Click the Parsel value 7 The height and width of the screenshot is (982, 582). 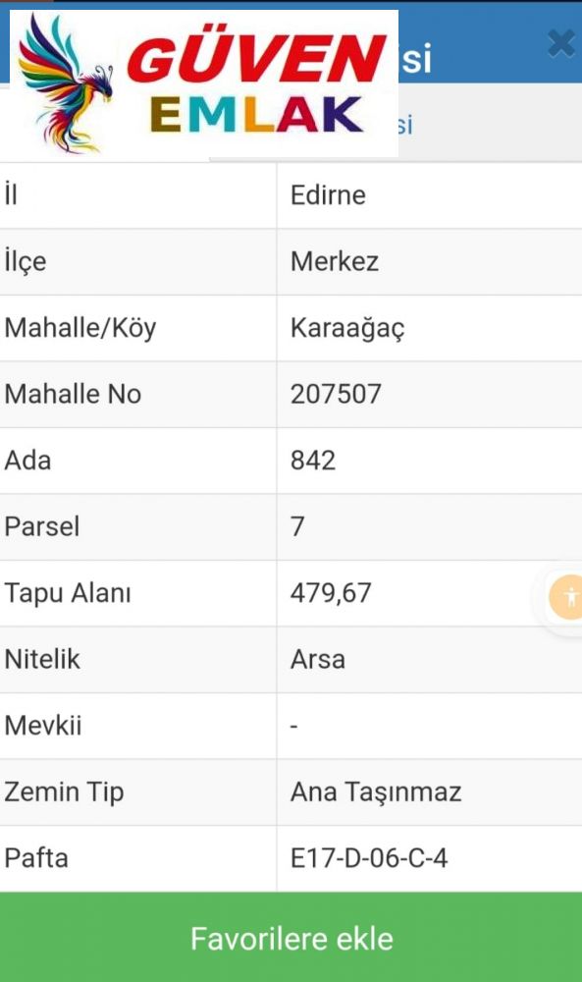(x=297, y=526)
